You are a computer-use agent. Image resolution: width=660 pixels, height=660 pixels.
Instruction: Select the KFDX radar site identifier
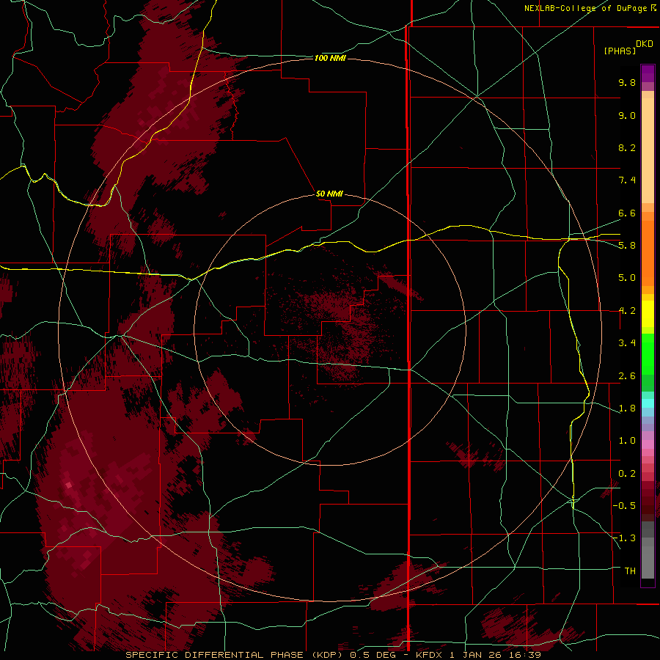pyautogui.click(x=429, y=655)
